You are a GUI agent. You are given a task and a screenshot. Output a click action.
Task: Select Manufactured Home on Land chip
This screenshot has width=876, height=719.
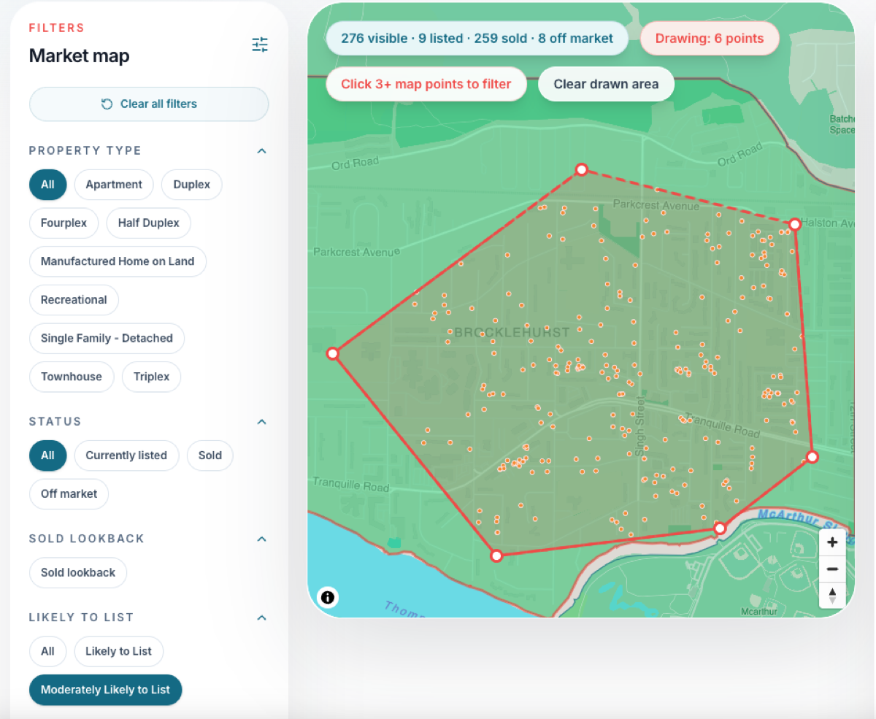(118, 261)
